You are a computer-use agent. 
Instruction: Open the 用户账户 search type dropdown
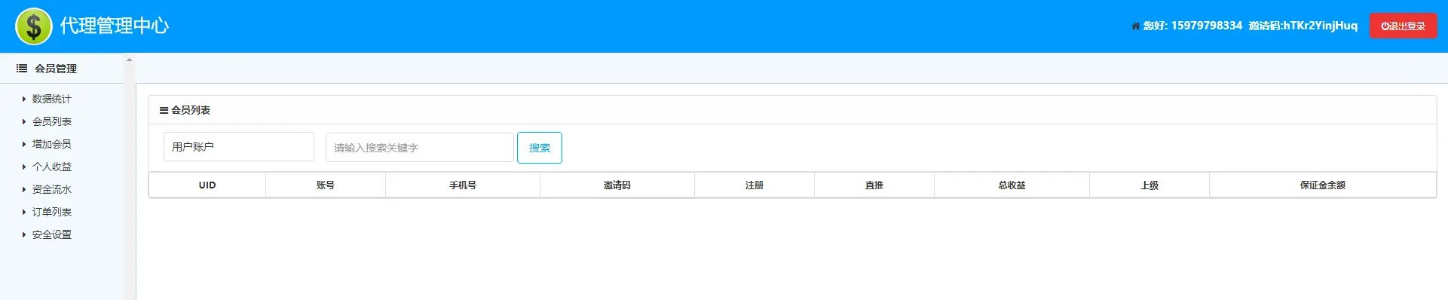pyautogui.click(x=239, y=147)
